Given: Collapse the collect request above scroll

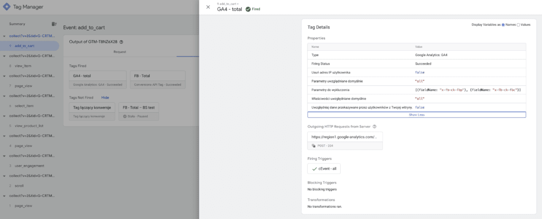Looking at the screenshot, I should [x=4, y=176].
